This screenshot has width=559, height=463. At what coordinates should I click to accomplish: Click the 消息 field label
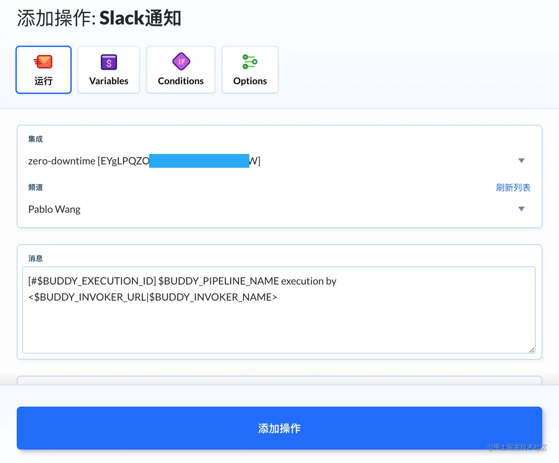pyautogui.click(x=35, y=258)
